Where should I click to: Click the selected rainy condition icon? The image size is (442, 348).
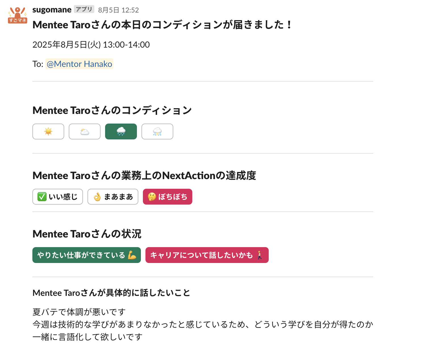(x=121, y=131)
